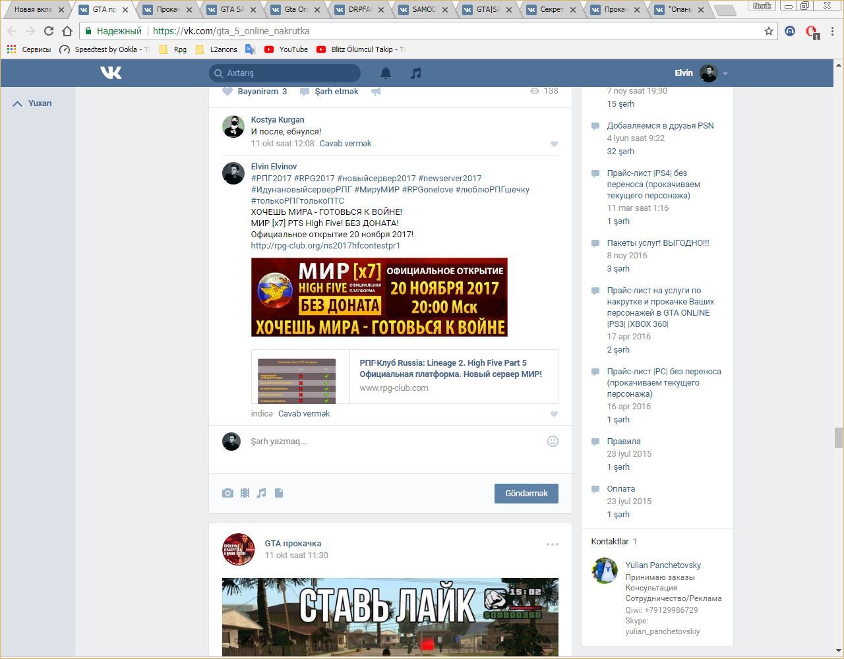Open Kostya Kurgan's avatar
This screenshot has height=659, width=844.
(x=233, y=127)
